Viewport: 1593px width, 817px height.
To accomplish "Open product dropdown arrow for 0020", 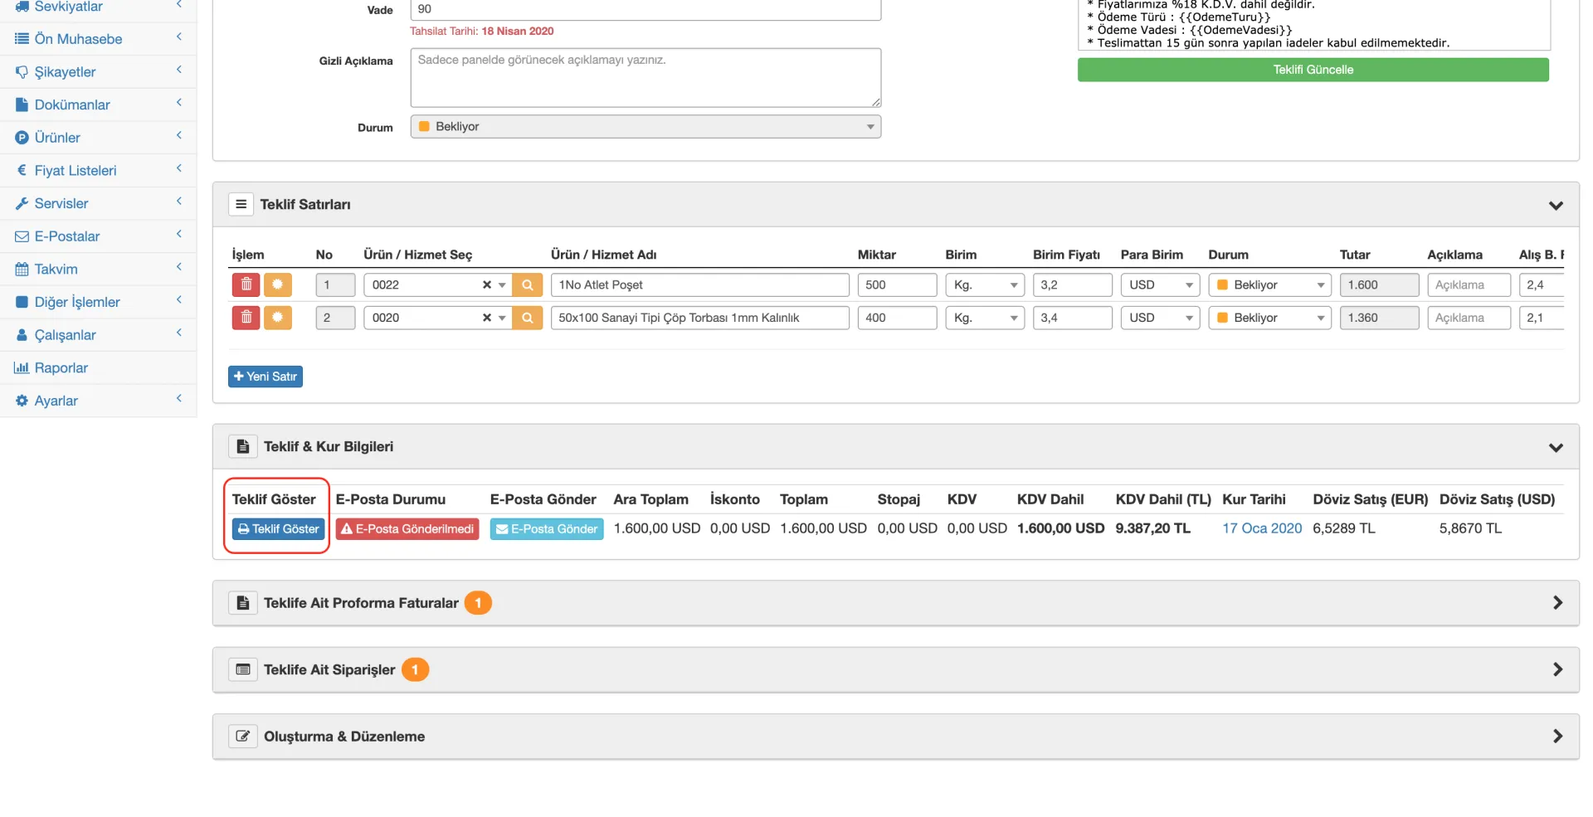I will click(x=502, y=318).
